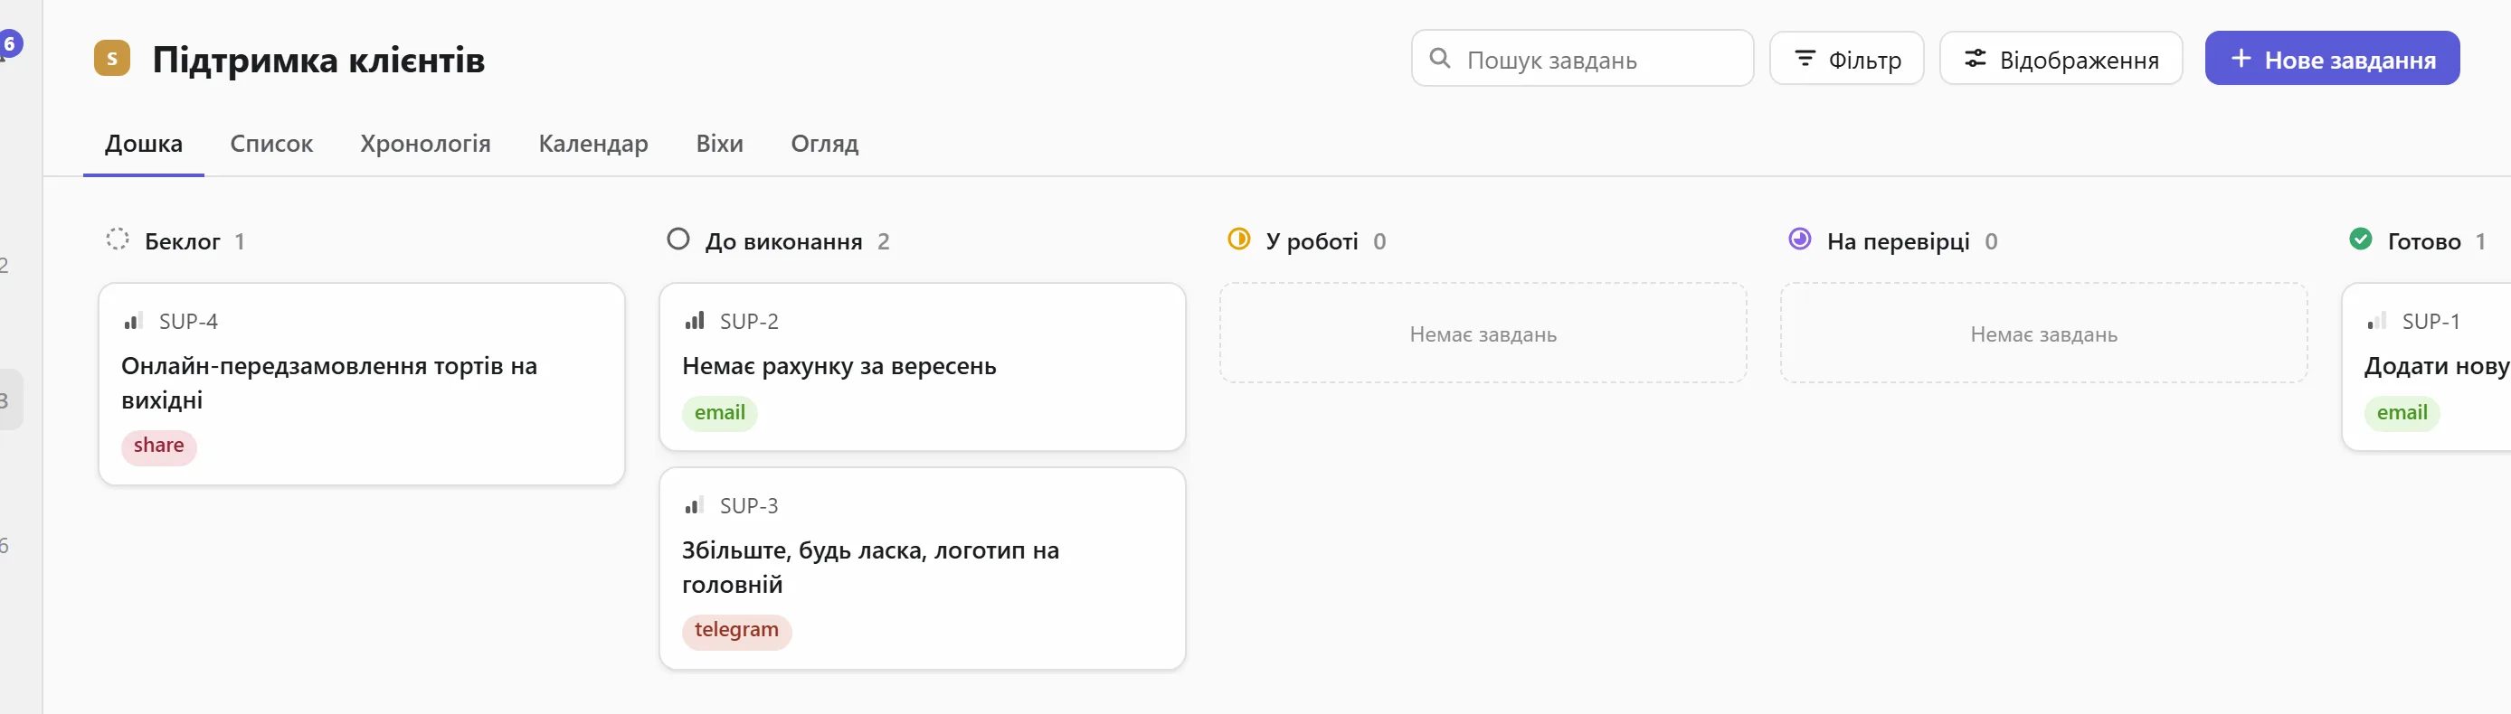Focus the Пошук завдань search field
This screenshot has width=2511, height=714.
pos(1582,59)
